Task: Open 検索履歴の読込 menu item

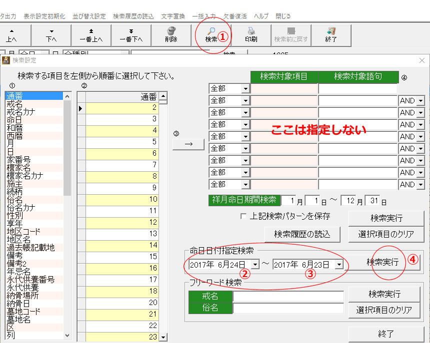Action: (x=133, y=16)
